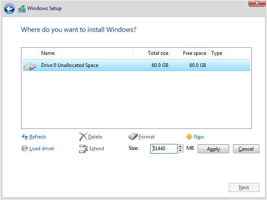The image size is (267, 200).
Task: Click the 60.0 GB free space cell
Action: (x=198, y=65)
